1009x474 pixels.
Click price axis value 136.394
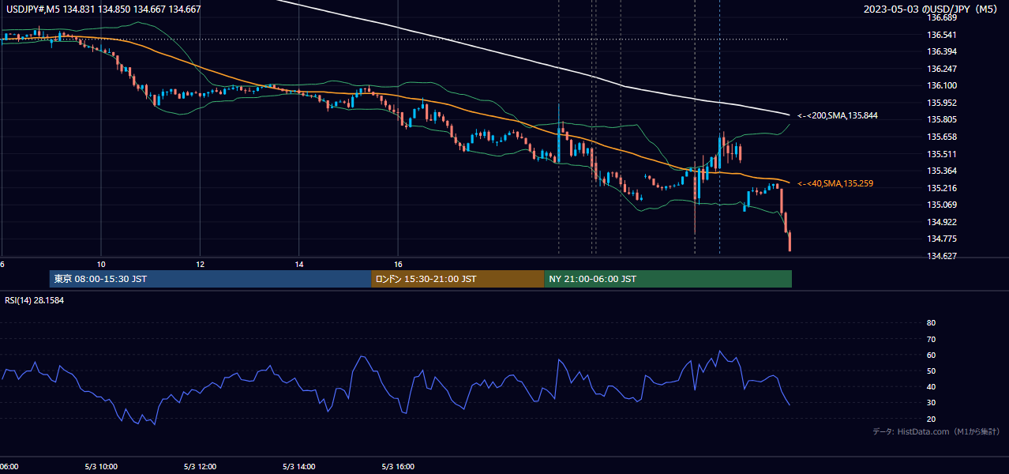(942, 51)
